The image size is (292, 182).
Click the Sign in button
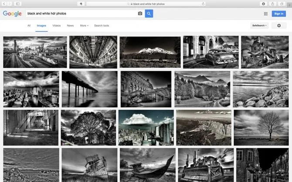(x=279, y=13)
